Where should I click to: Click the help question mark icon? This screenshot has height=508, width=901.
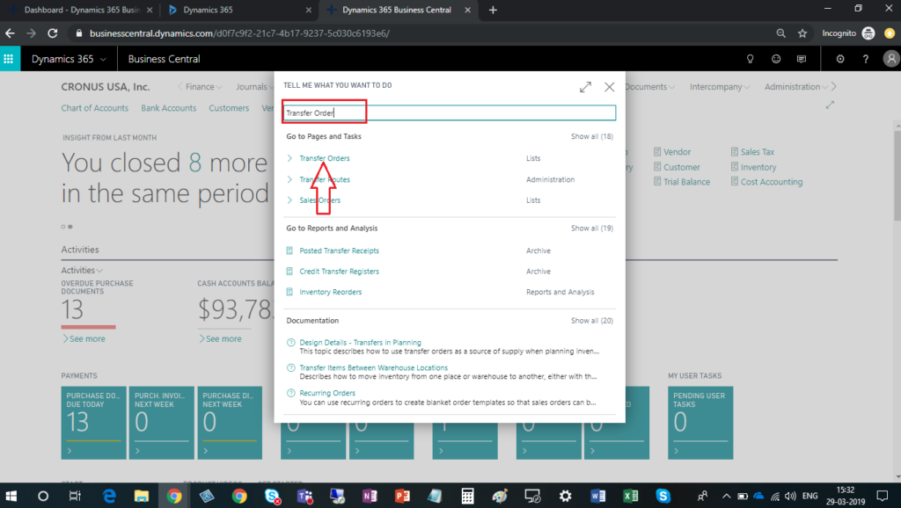pos(866,59)
